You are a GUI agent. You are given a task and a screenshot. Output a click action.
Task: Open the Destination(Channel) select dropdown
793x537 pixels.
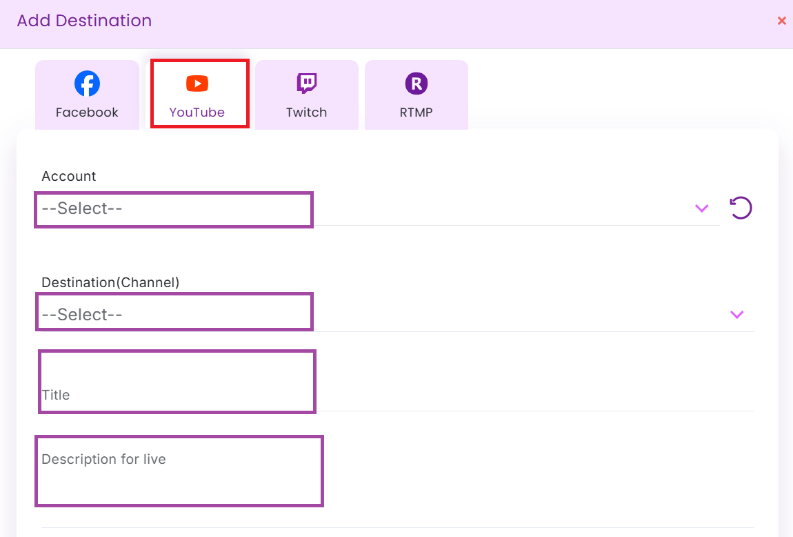click(397, 315)
